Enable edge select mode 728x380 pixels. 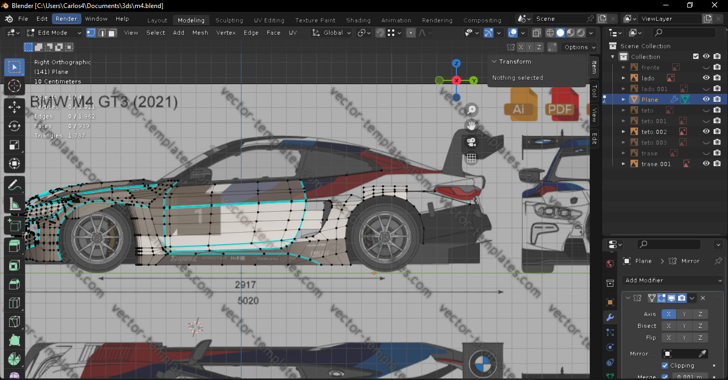(x=102, y=33)
